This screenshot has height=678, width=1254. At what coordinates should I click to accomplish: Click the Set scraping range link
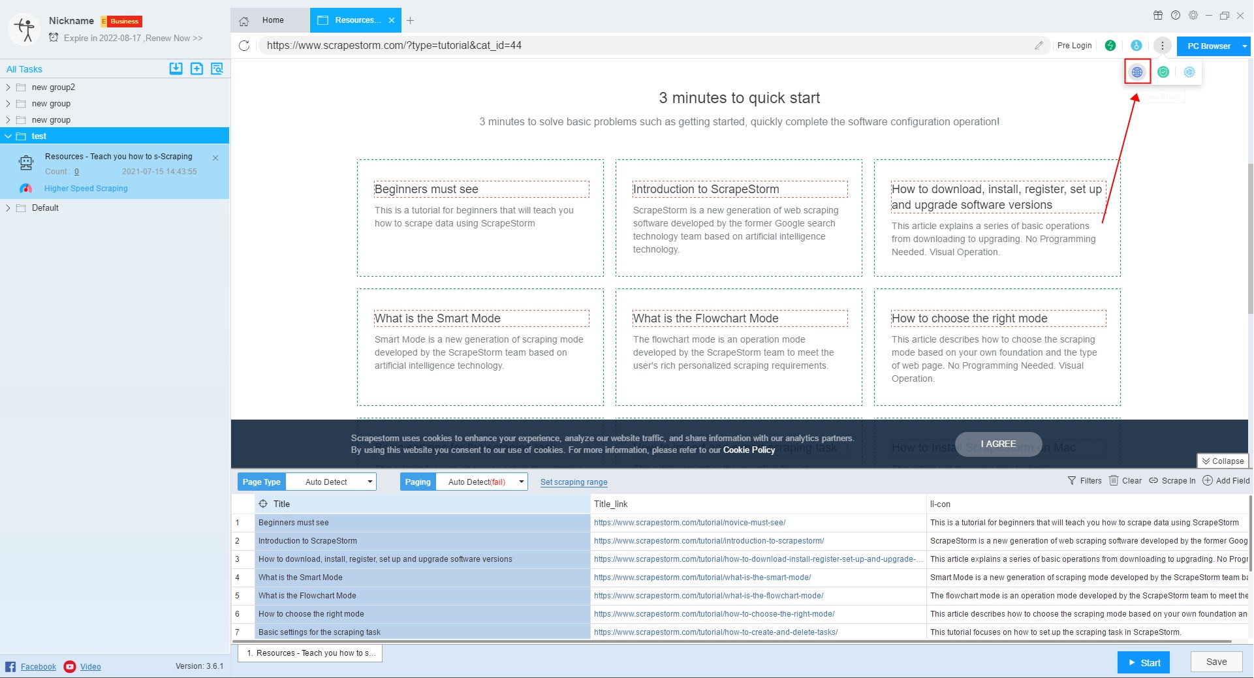(574, 482)
